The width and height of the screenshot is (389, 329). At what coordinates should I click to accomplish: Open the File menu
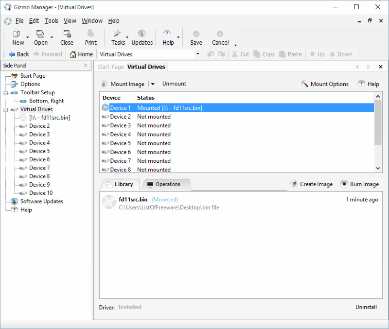[x=19, y=21]
